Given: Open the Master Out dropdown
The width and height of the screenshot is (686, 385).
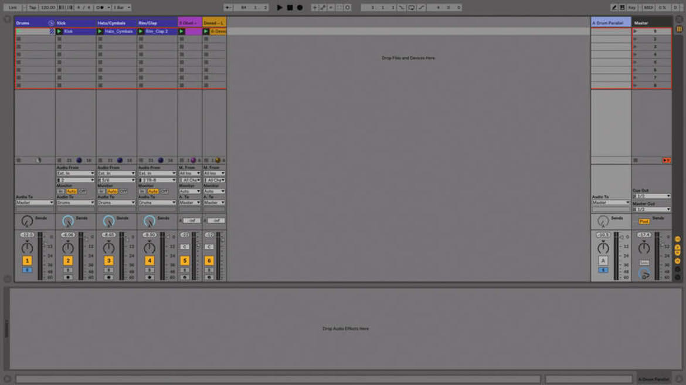Looking at the screenshot, I should point(651,210).
